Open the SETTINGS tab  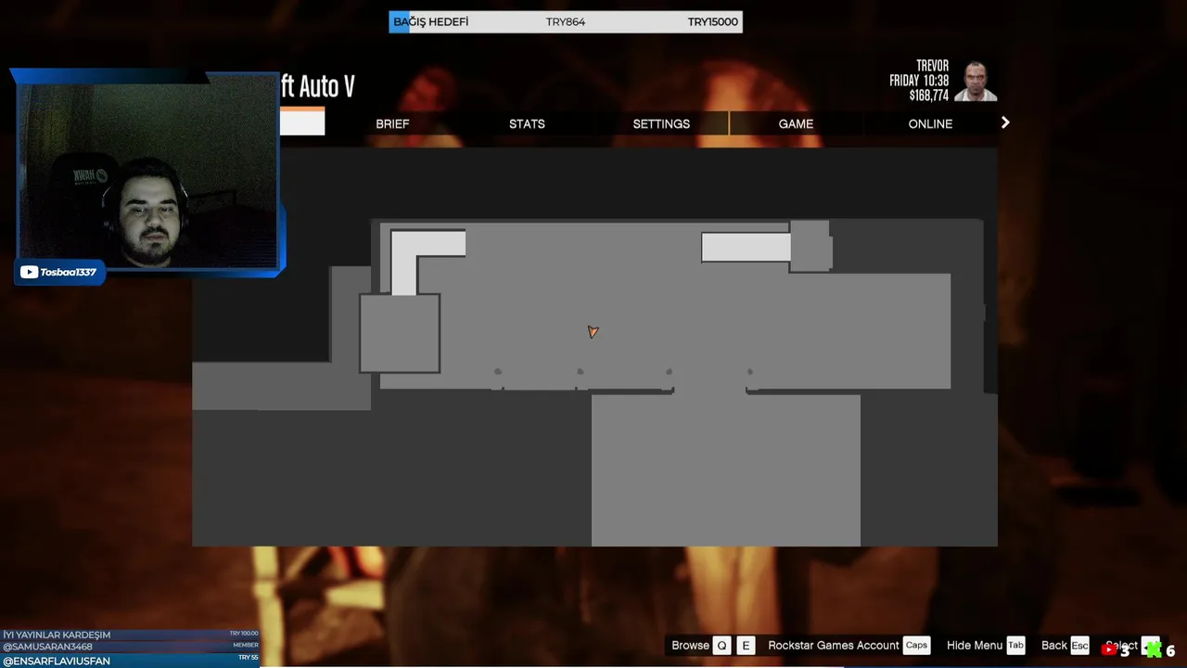[x=661, y=123]
